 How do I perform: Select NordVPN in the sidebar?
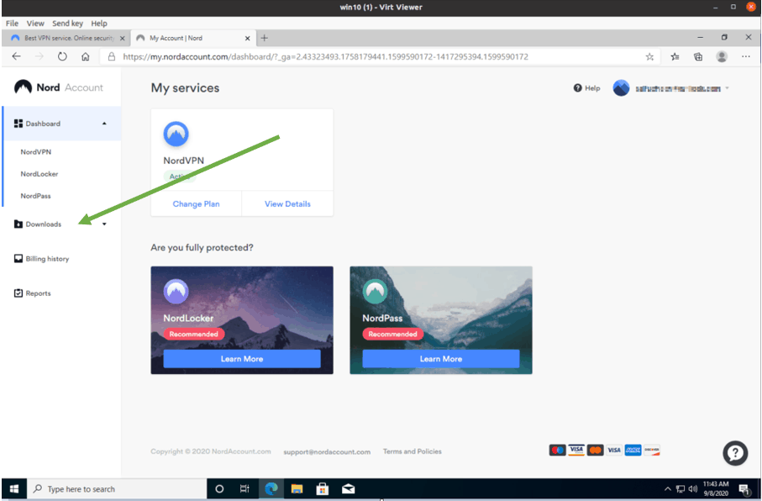pos(35,152)
